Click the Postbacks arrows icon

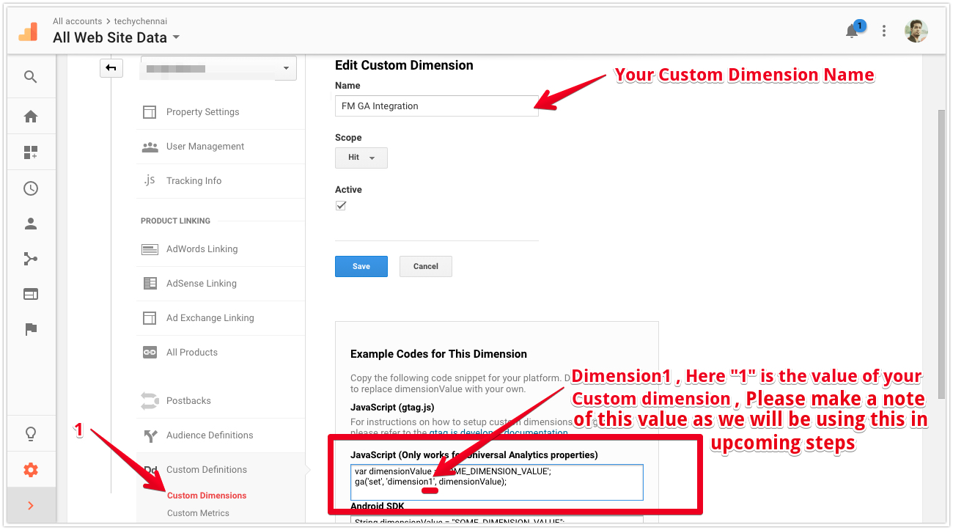pos(150,401)
